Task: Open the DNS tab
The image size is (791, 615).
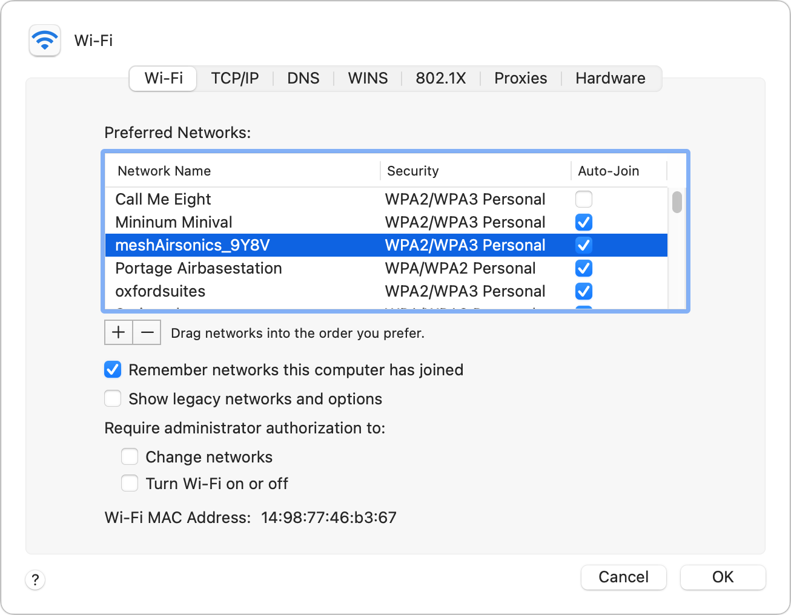Action: point(303,78)
